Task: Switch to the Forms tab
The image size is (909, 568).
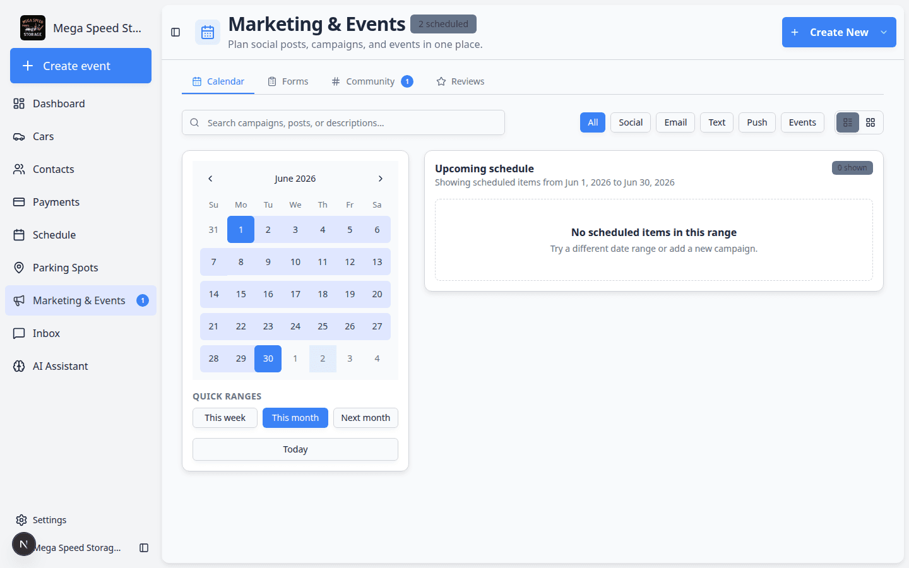Action: coord(288,81)
